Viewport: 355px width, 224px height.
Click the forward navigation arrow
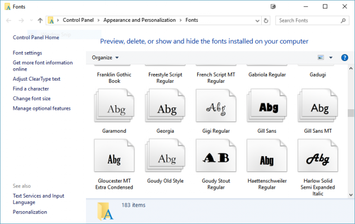tap(21, 21)
